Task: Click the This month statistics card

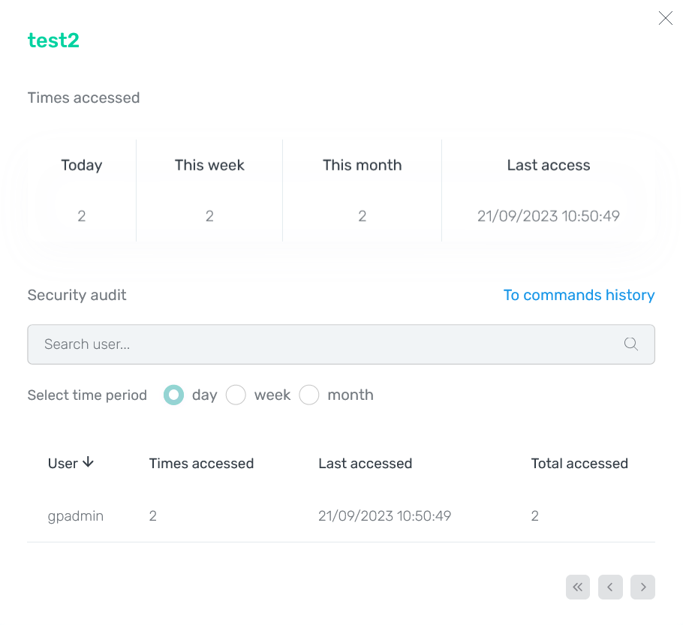Action: (362, 190)
